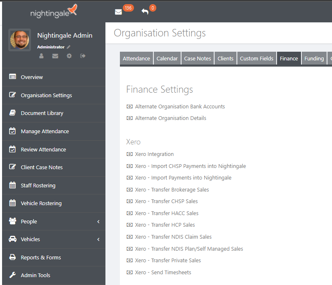
Task: Open Client Case Notes
Action: coord(42,168)
